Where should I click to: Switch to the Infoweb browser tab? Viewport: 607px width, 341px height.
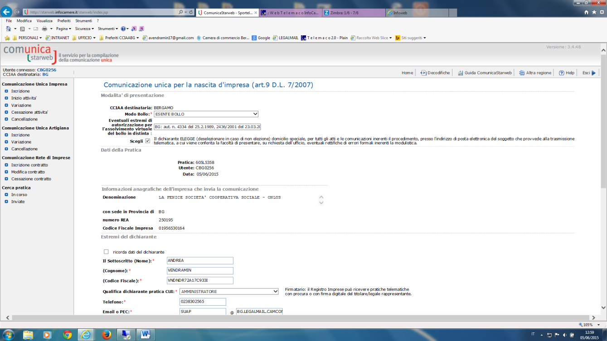(x=417, y=13)
